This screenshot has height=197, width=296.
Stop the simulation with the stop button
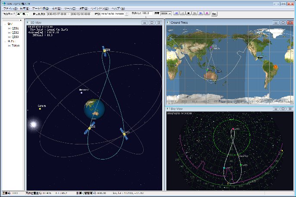tap(189, 14)
